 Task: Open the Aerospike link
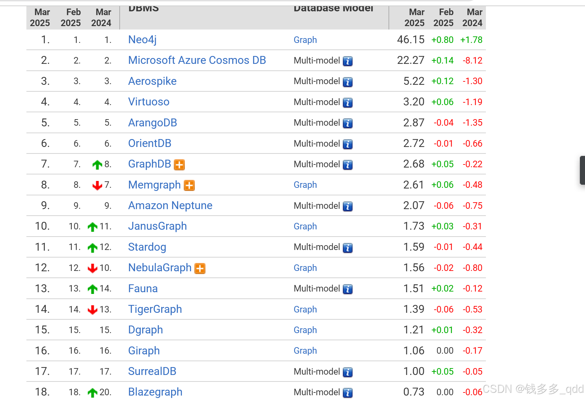152,81
